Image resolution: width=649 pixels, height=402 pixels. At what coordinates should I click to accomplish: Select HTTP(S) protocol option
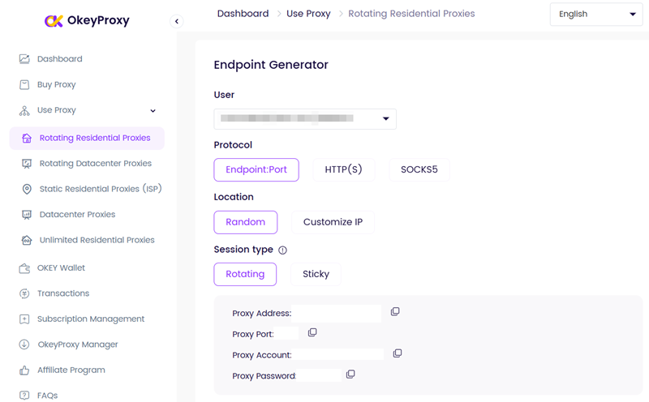343,169
